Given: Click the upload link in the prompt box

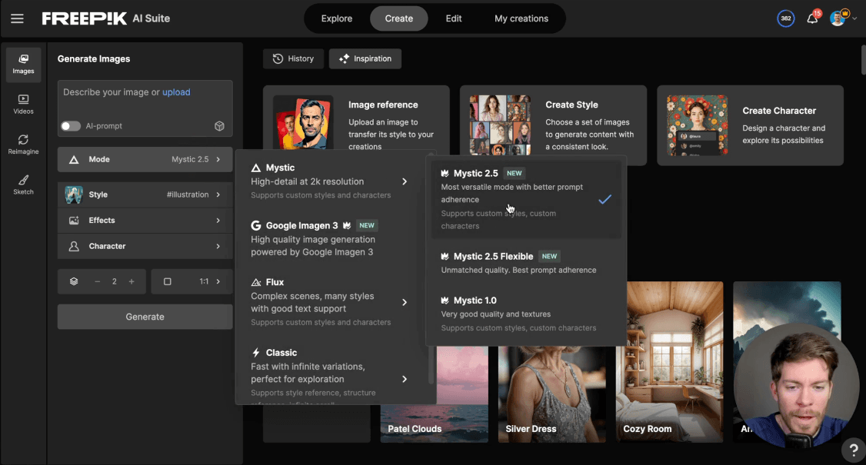Looking at the screenshot, I should coord(176,91).
